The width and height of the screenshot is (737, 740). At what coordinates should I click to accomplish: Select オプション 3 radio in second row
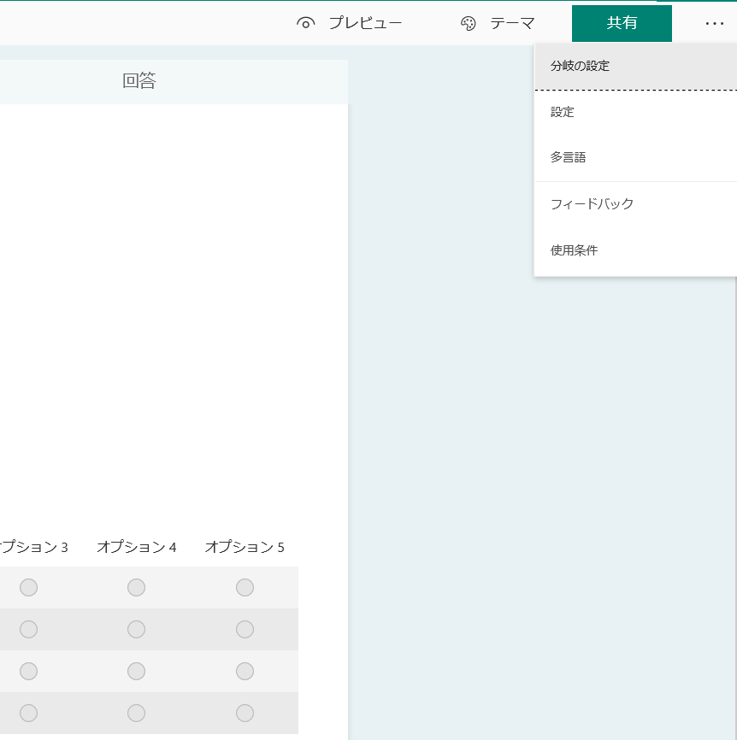pos(28,629)
